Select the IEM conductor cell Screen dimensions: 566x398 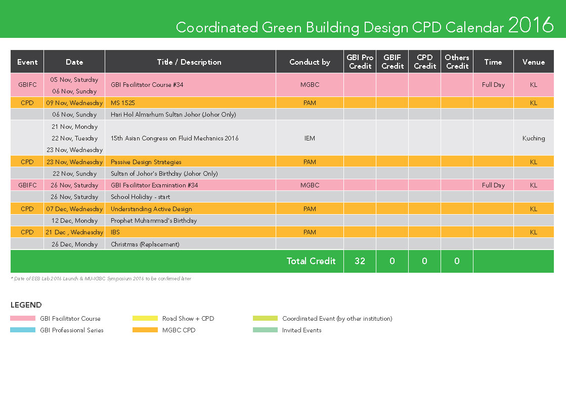(310, 138)
